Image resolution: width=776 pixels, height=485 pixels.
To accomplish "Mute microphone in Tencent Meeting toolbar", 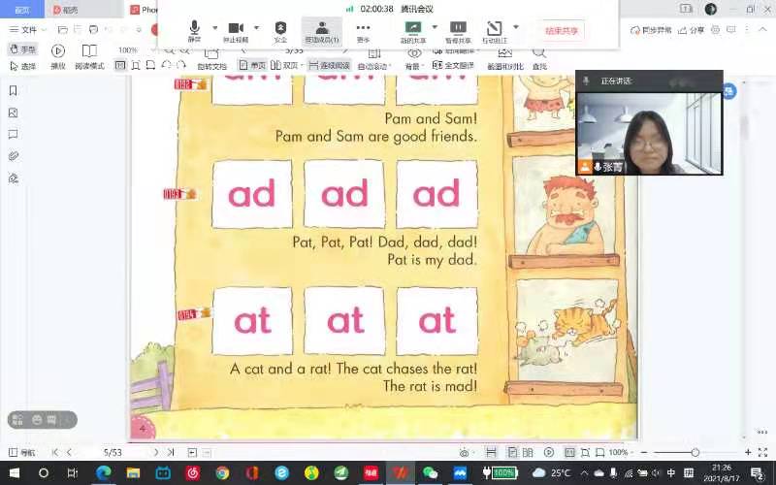I will (x=194, y=32).
